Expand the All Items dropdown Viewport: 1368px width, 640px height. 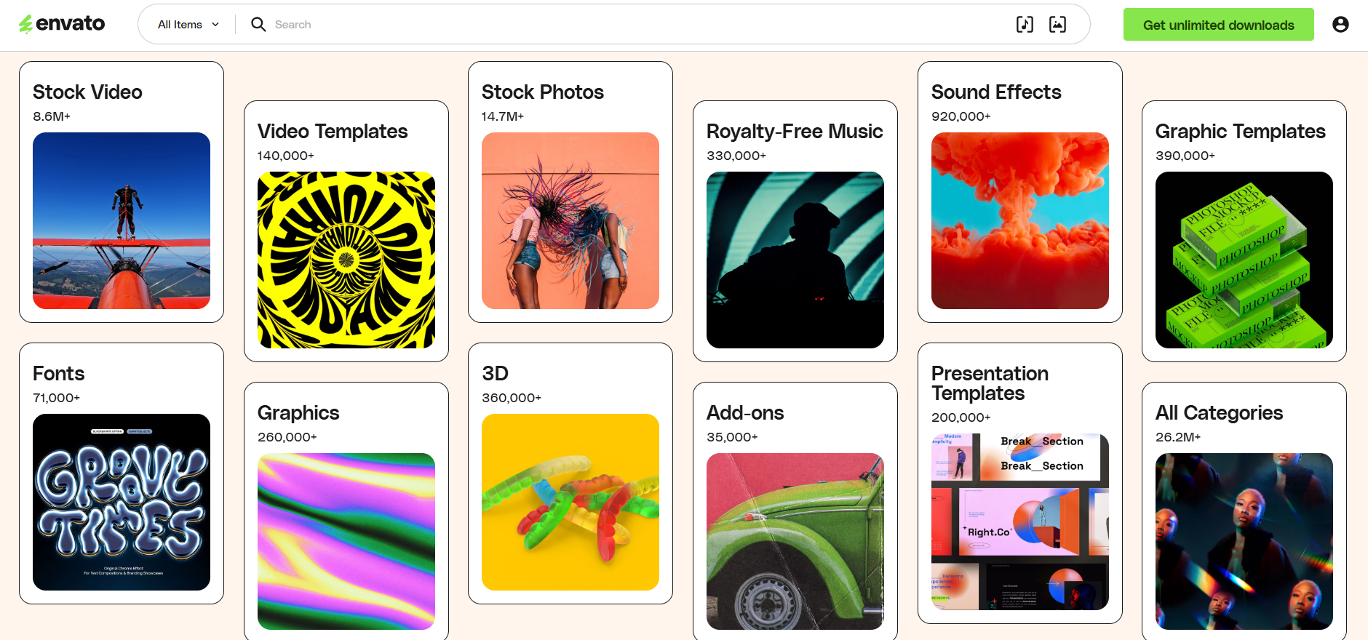tap(186, 24)
